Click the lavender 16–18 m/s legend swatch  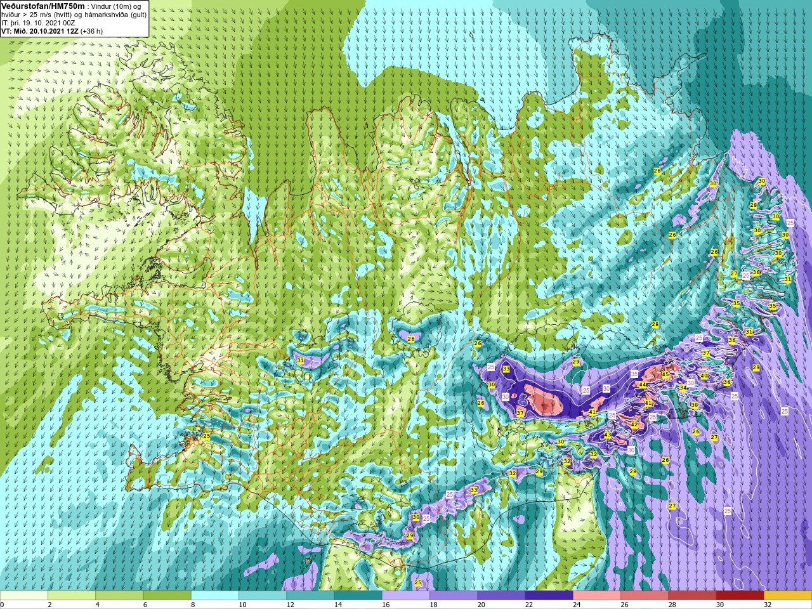tap(406, 595)
